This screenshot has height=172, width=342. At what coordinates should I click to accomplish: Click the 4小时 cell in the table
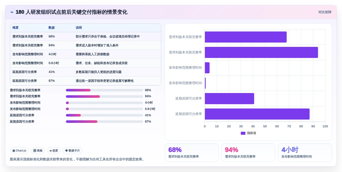(53, 54)
